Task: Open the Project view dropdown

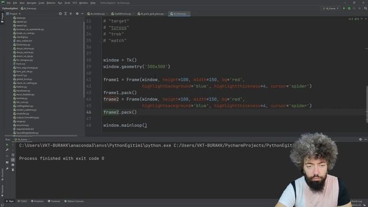Action: (13, 14)
